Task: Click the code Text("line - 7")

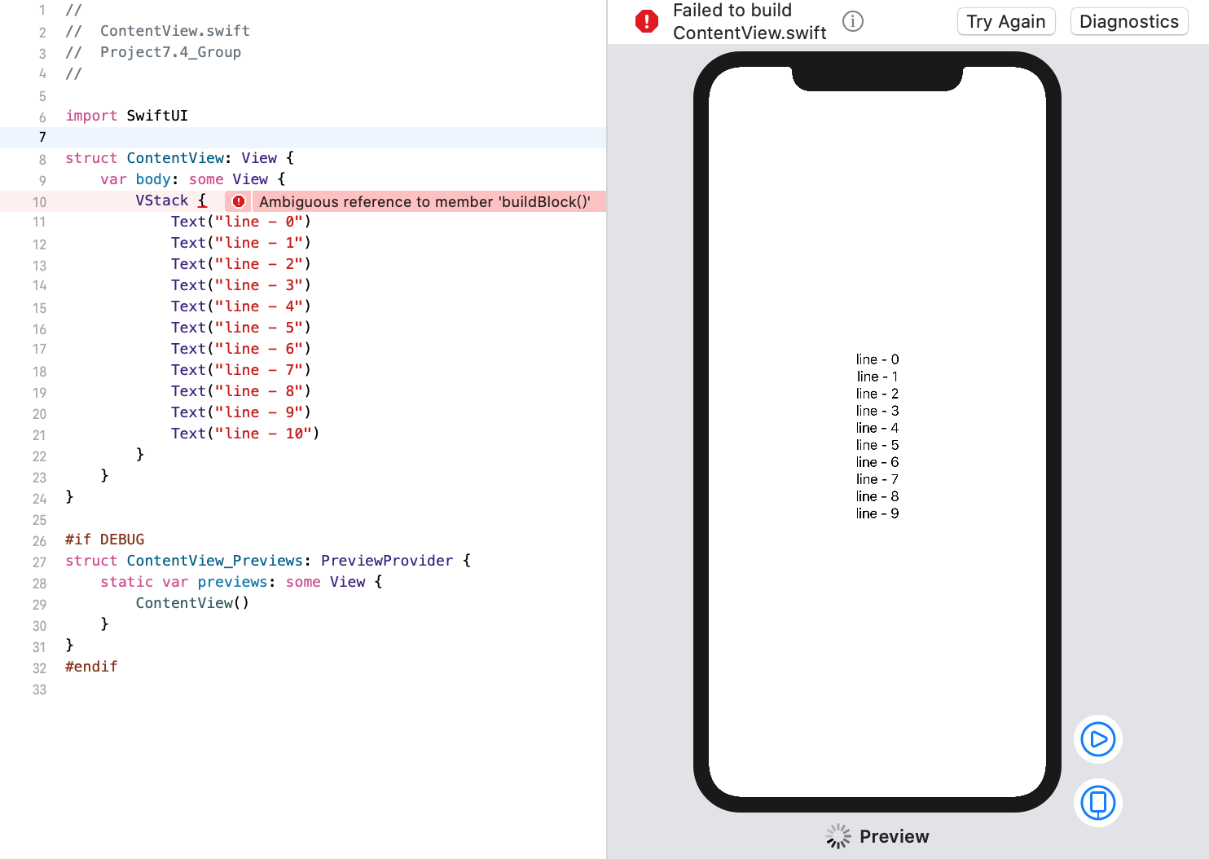Action: (241, 370)
